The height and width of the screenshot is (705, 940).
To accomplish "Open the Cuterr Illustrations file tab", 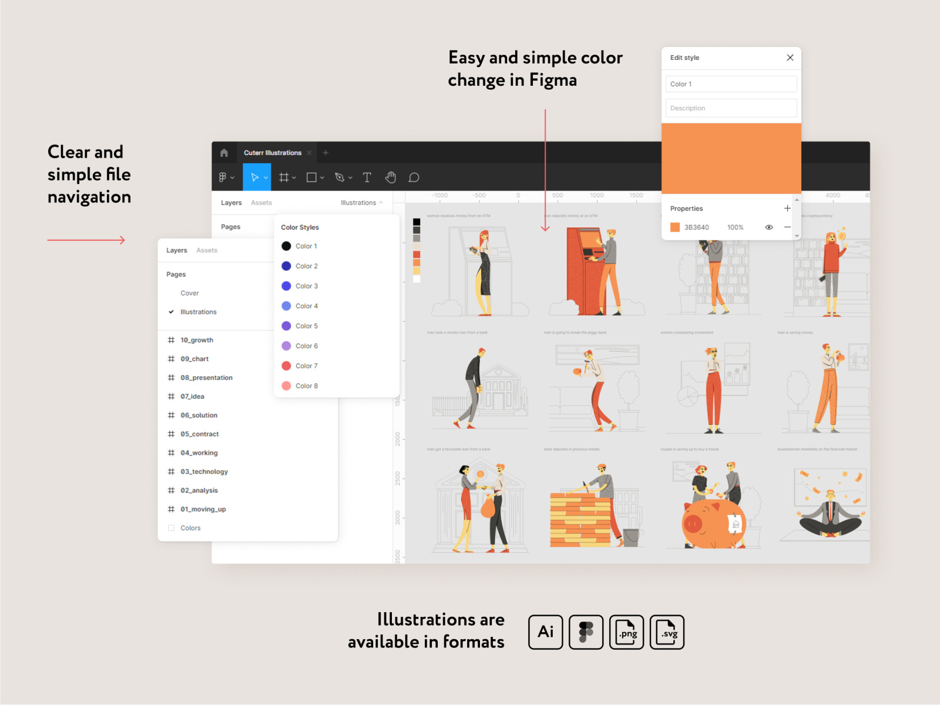I will click(x=273, y=153).
